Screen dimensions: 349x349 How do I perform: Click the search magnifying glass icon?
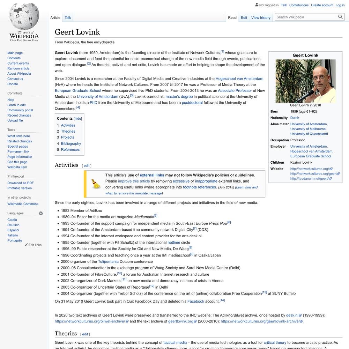tap(340, 17)
